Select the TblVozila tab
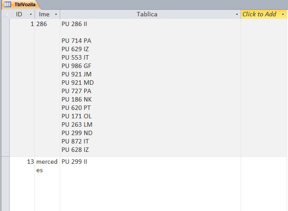288x211 pixels. tap(24, 4)
